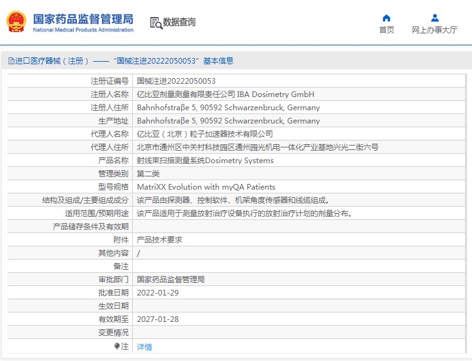Image resolution: width=472 pixels, height=361 pixels.
Task: Click the 代理人名称 row label
Action: click(110, 134)
